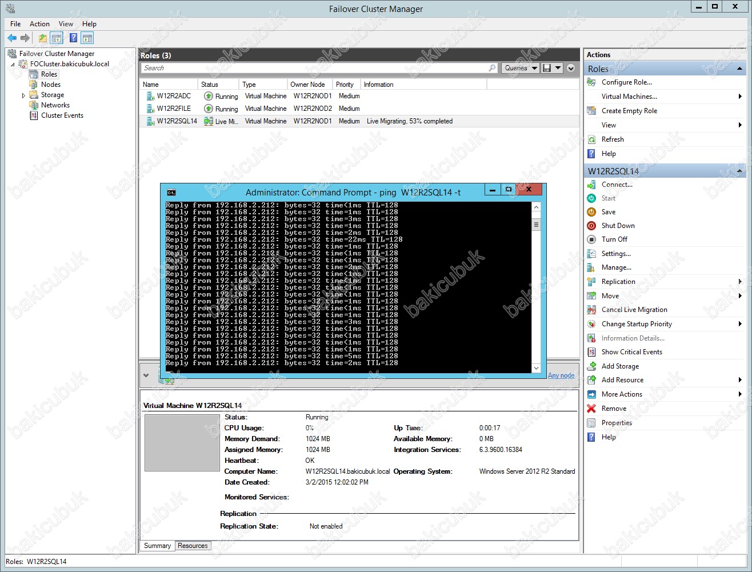Click the red Shut Down icon
The image size is (752, 572).
tap(591, 226)
